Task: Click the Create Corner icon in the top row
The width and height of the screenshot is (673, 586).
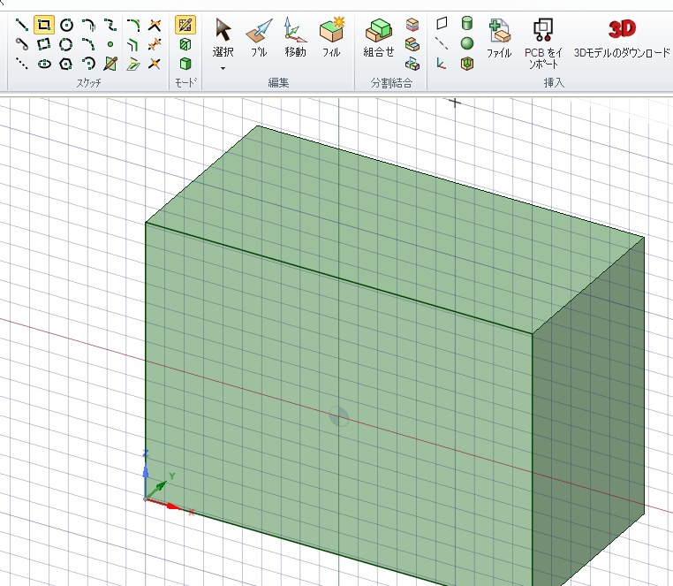Action: coord(155,25)
